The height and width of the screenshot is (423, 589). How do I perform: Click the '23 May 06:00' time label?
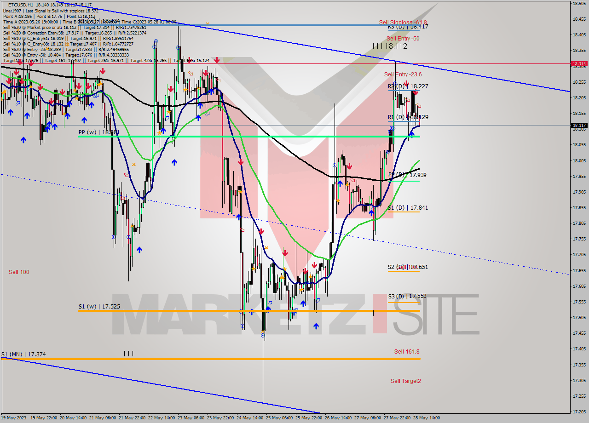[x=191, y=418]
